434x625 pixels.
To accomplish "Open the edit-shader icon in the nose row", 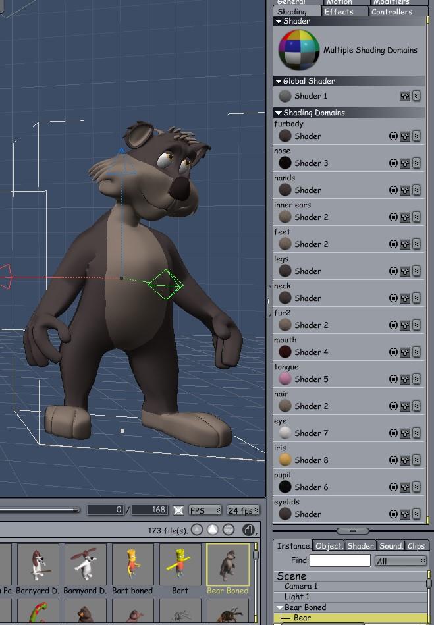I will pos(405,163).
